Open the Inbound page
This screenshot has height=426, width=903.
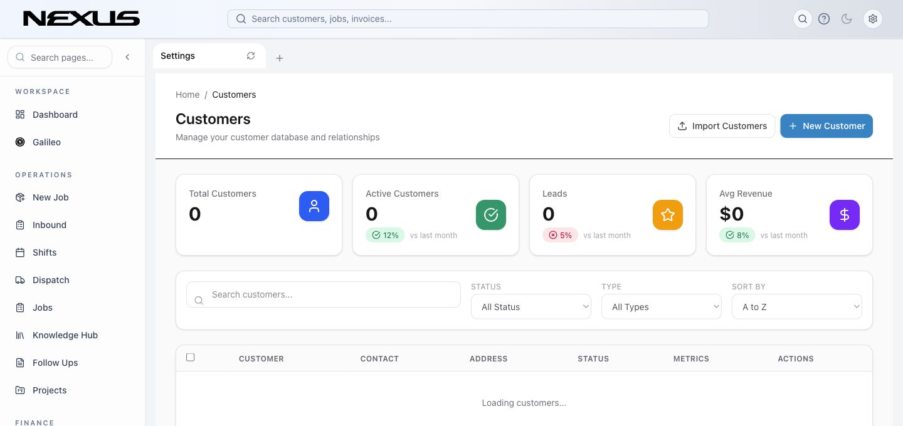tap(72, 225)
